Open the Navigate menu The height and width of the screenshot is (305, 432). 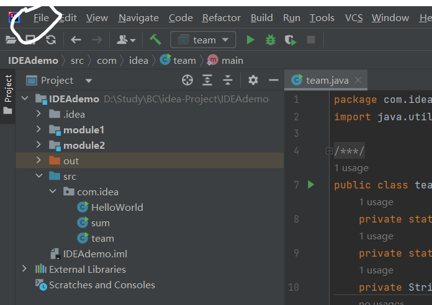pyautogui.click(x=138, y=18)
